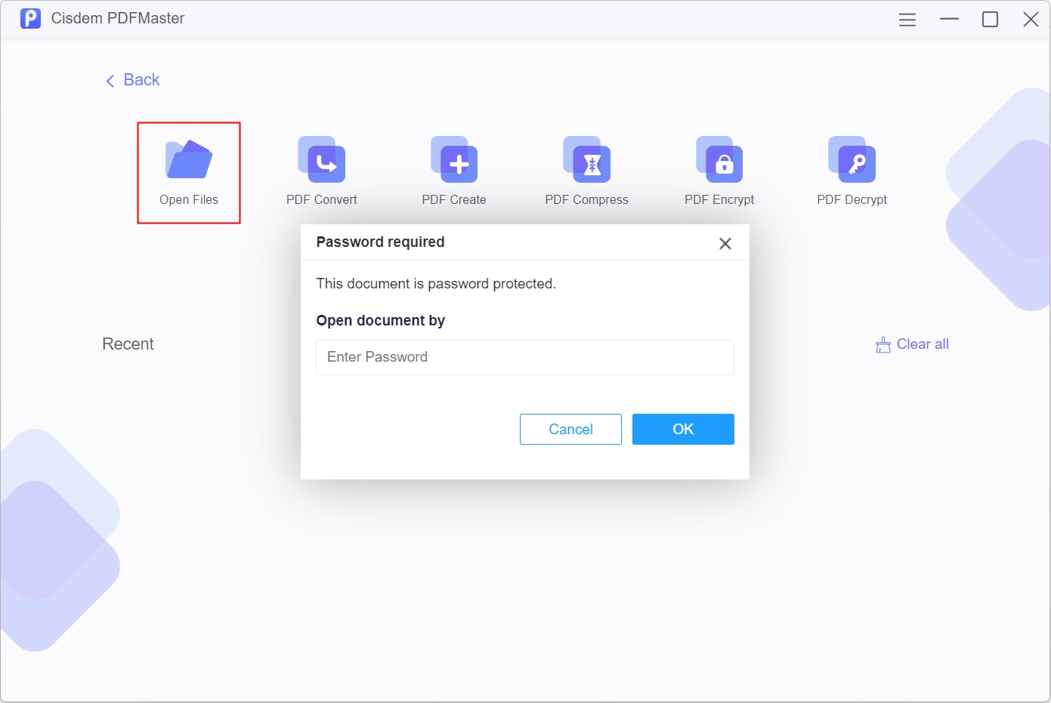
Task: Confirm password with the OK button
Action: click(683, 429)
